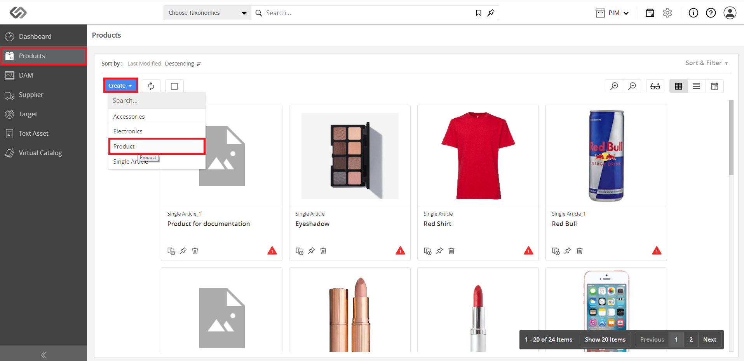Click the Search field in the Create dropdown

157,101
